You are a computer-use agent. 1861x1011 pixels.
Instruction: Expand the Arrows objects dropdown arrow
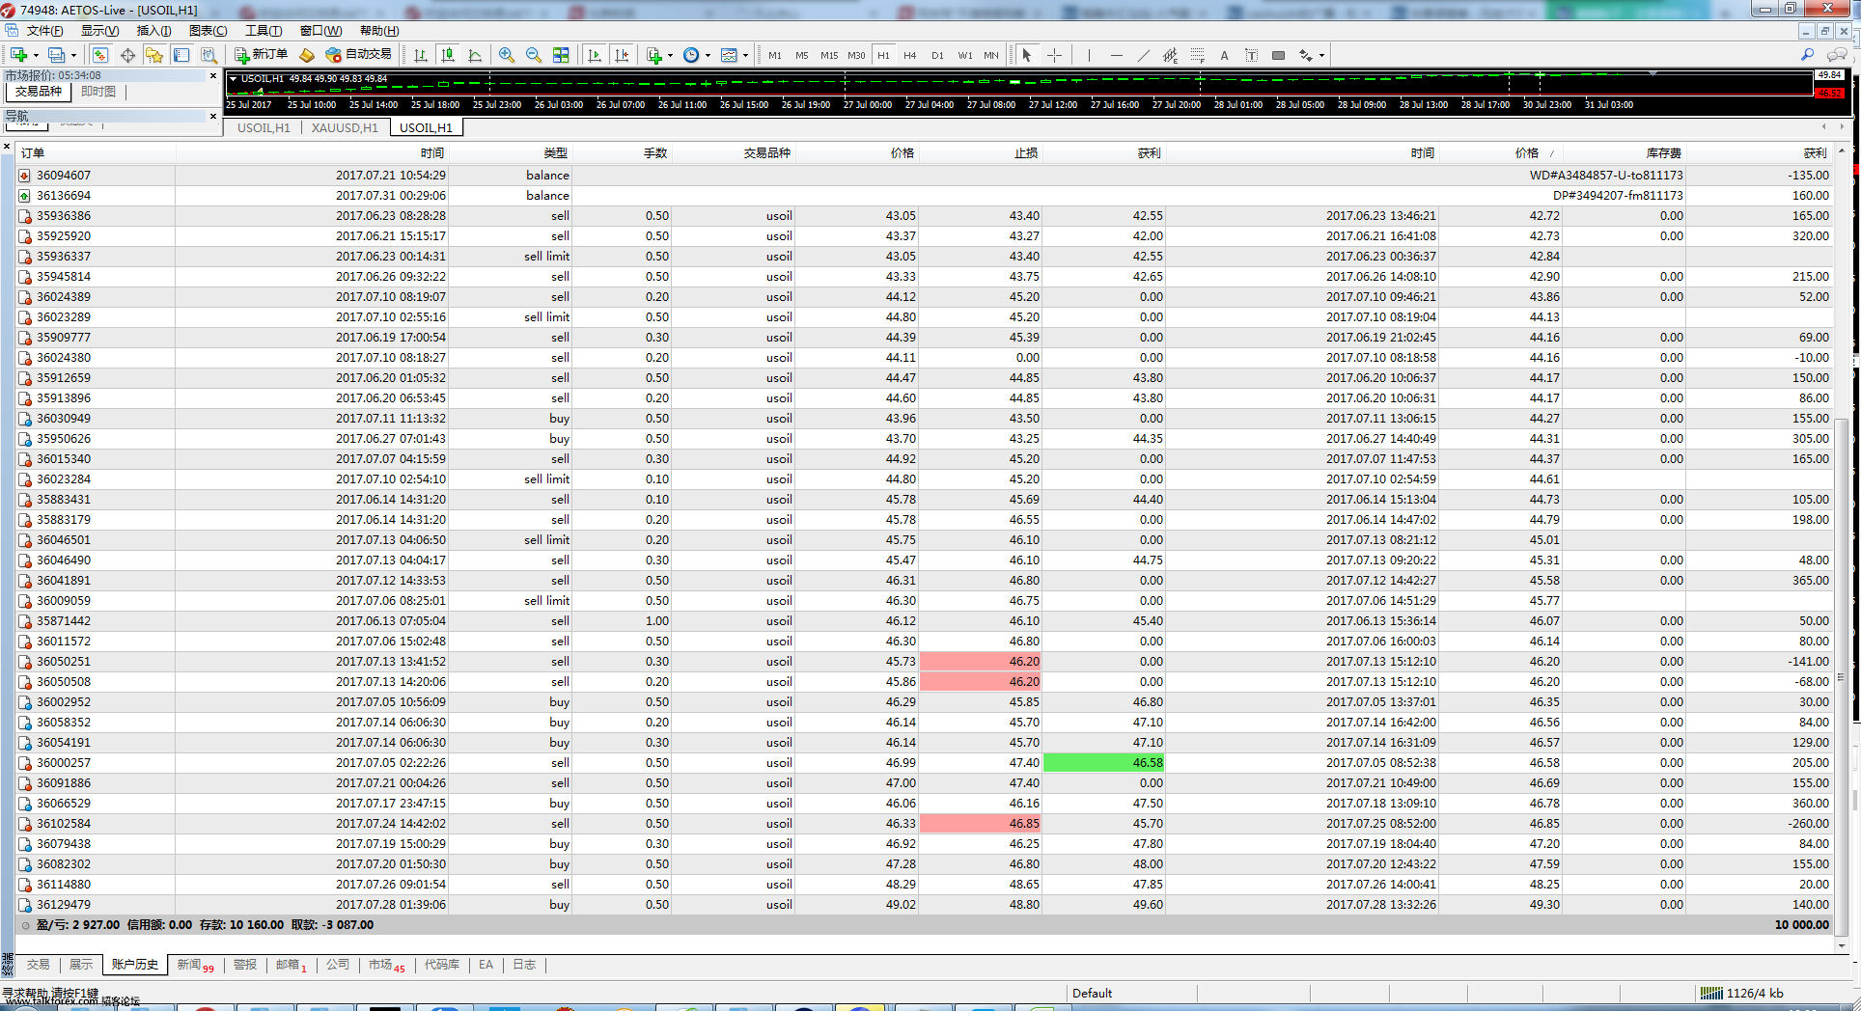(x=1321, y=55)
